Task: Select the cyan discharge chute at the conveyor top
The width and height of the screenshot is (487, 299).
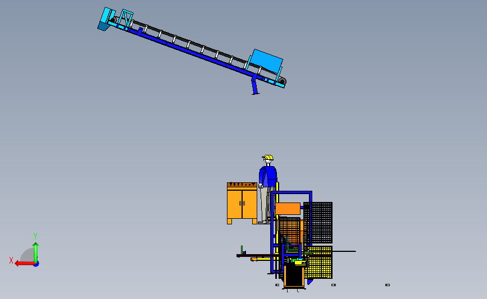Action: [x=106, y=19]
